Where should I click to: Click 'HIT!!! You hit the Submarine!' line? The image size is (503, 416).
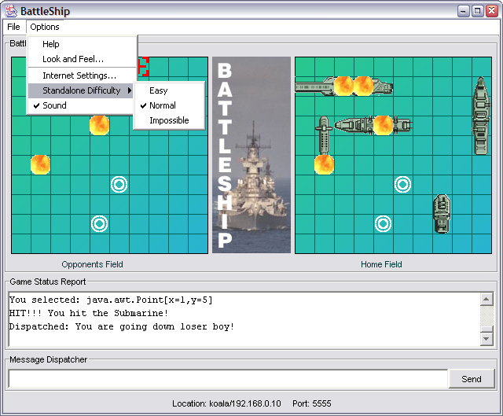89,313
